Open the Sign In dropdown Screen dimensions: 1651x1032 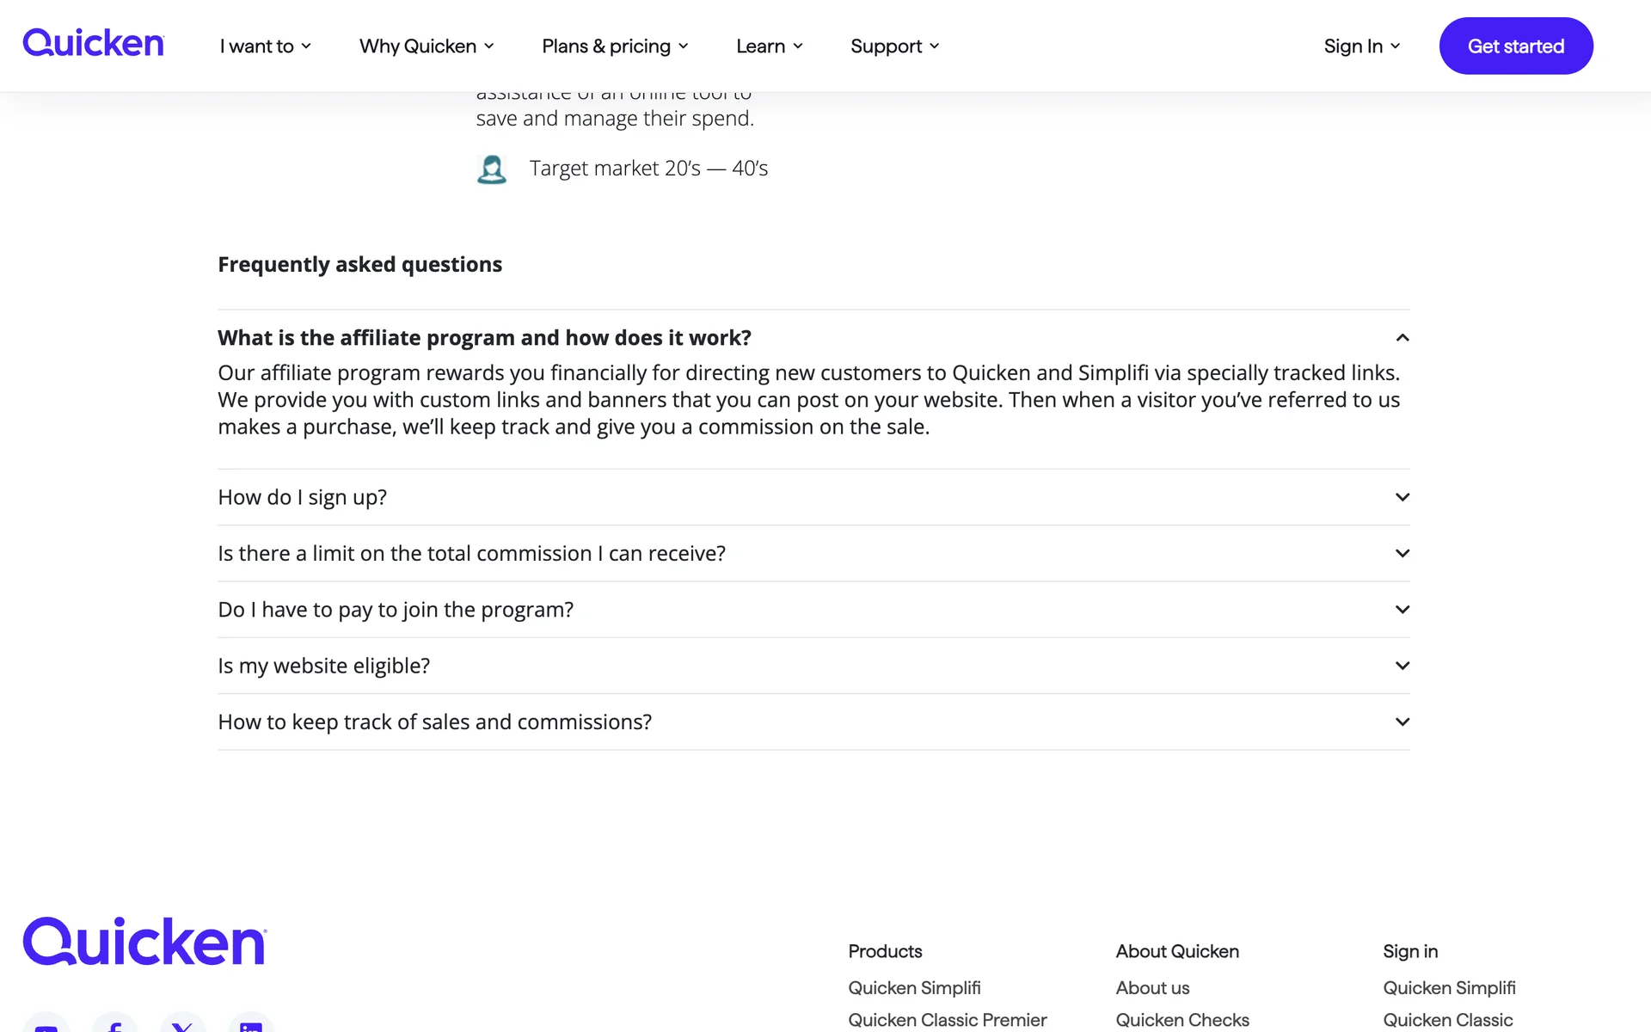point(1361,46)
